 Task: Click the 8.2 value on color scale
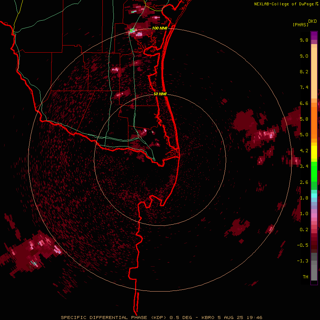[x=304, y=71]
